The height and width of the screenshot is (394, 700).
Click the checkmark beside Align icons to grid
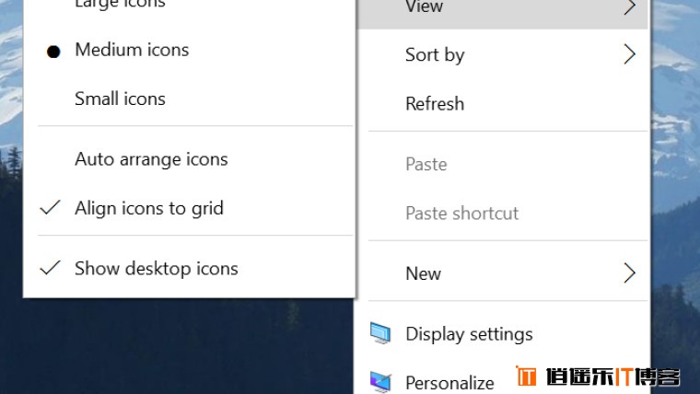[50, 207]
